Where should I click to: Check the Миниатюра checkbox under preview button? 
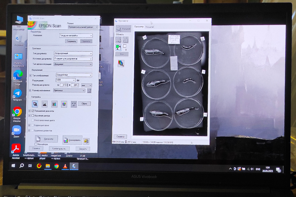point(36,144)
